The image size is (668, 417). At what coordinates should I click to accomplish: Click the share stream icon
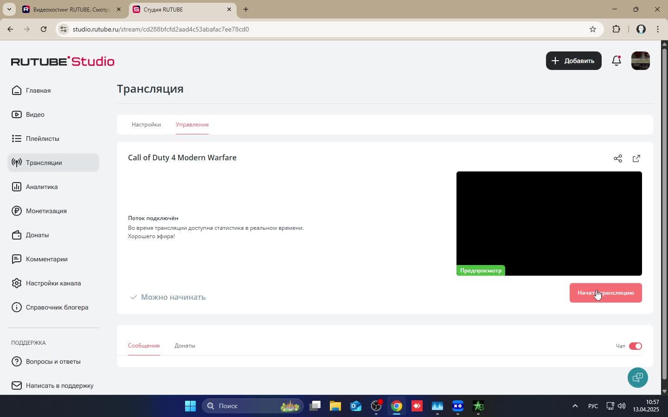point(618,158)
